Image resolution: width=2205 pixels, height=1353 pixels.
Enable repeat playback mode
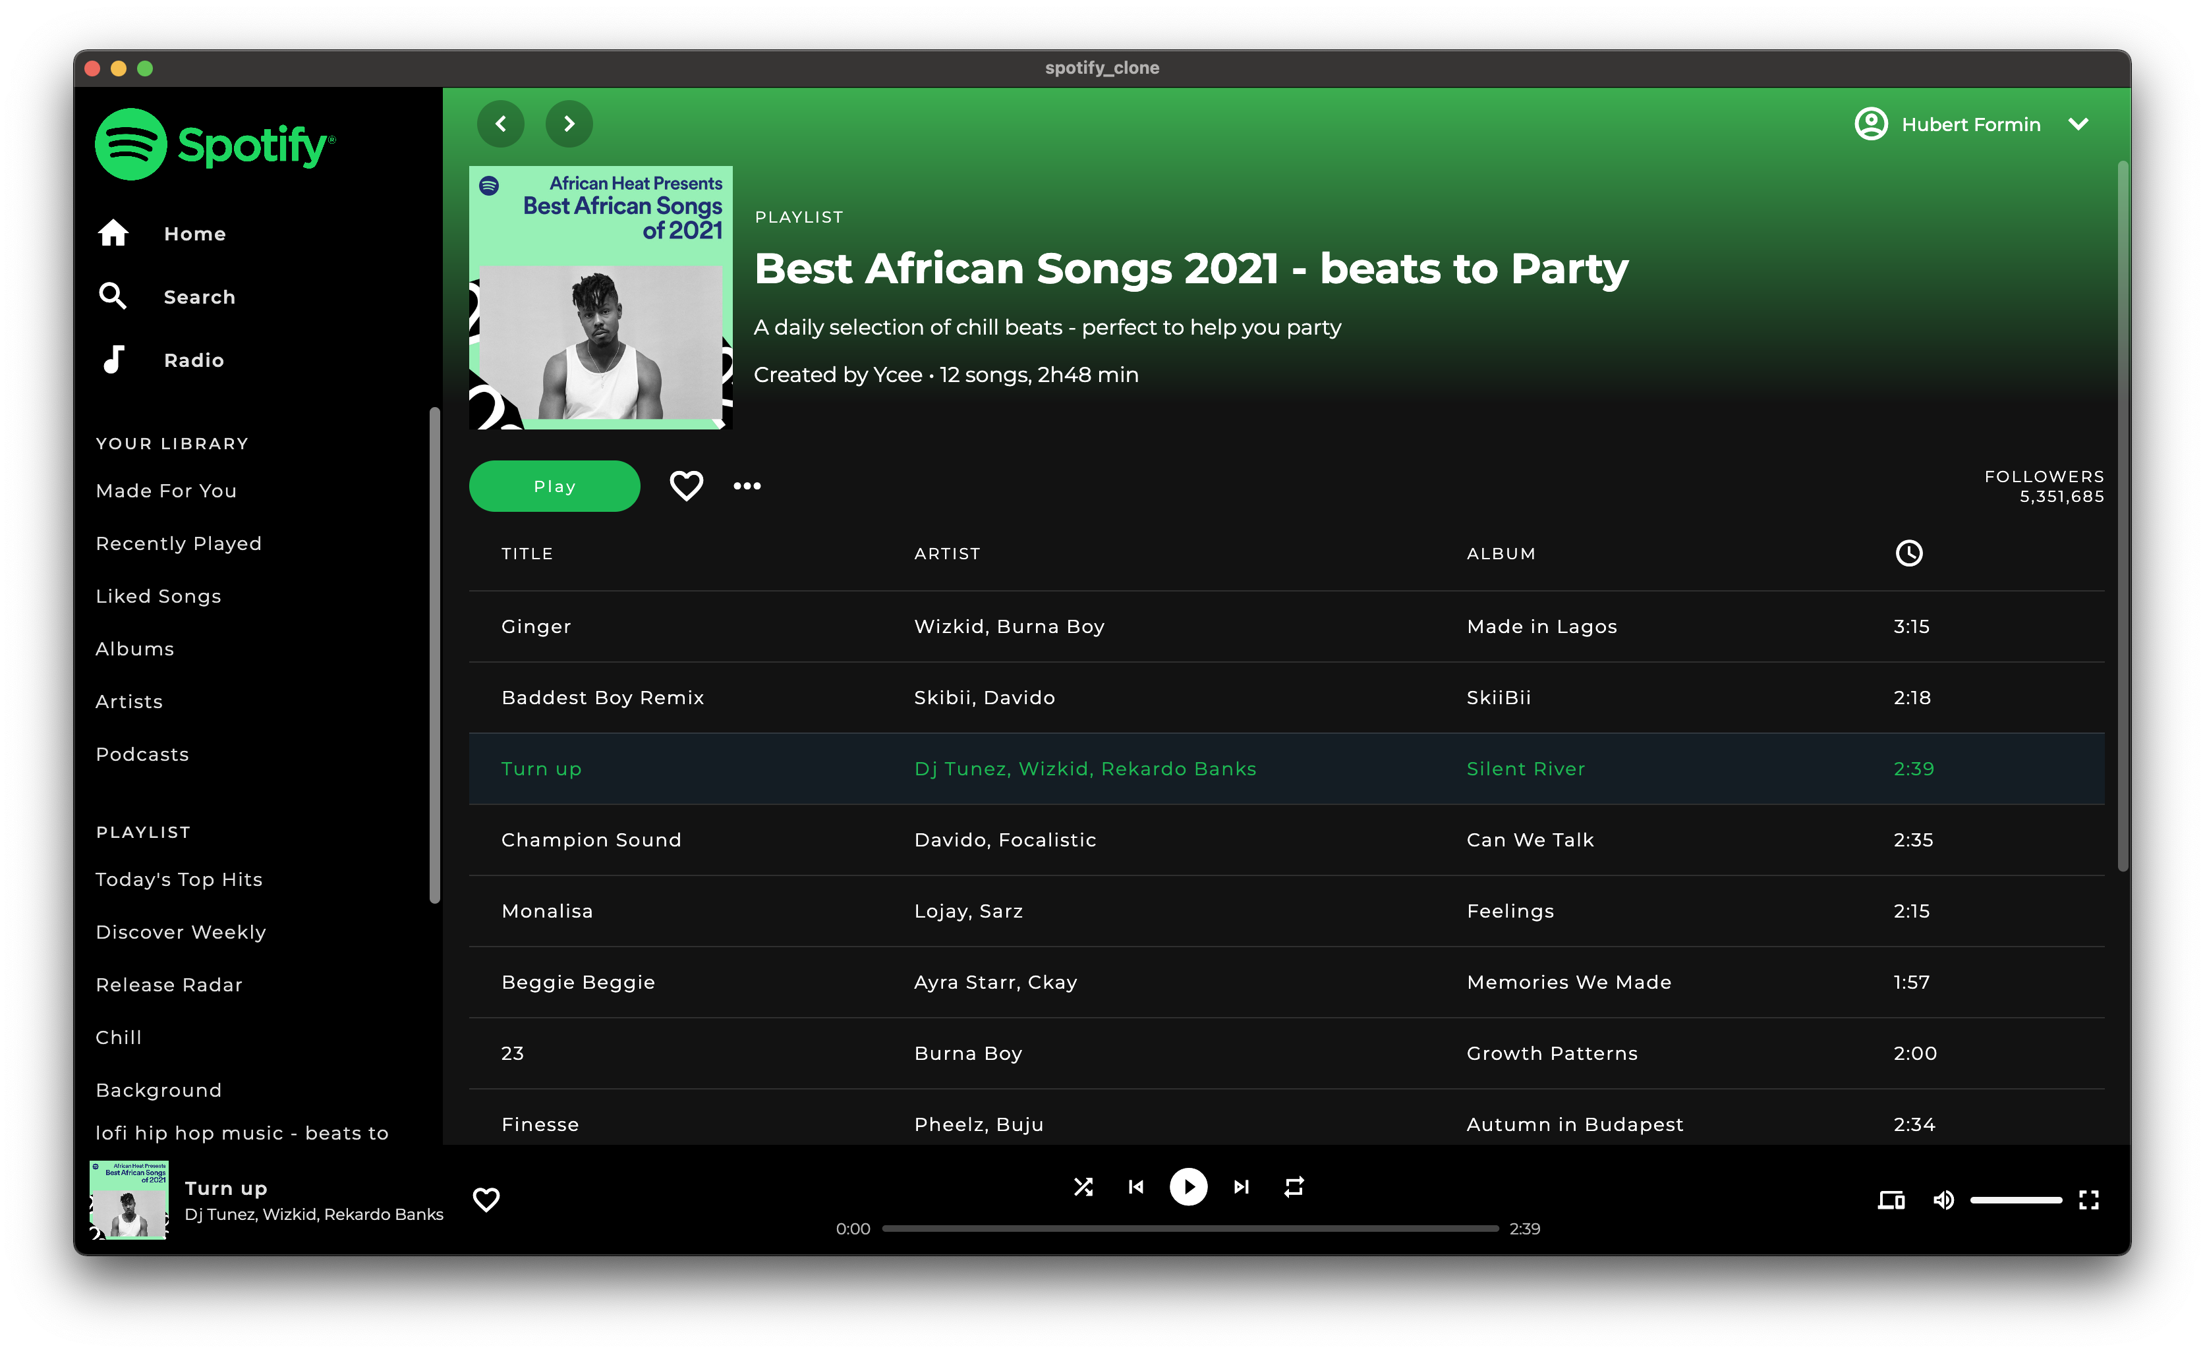coord(1292,1186)
